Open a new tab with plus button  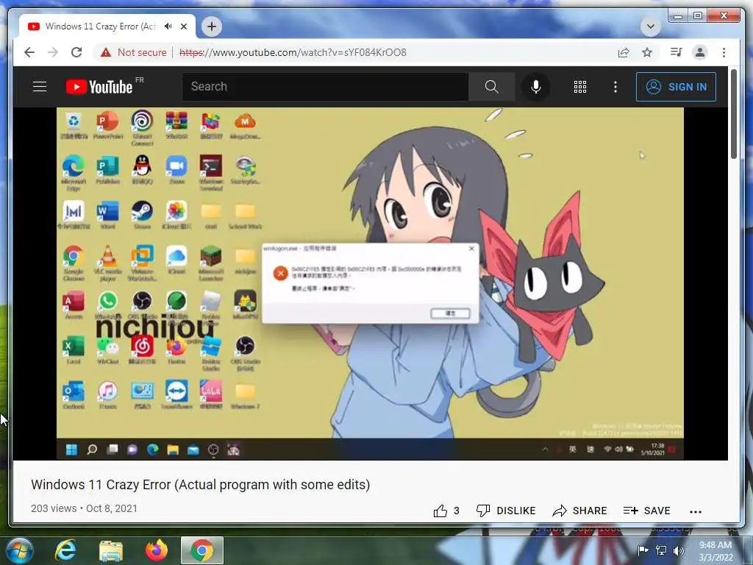point(212,26)
